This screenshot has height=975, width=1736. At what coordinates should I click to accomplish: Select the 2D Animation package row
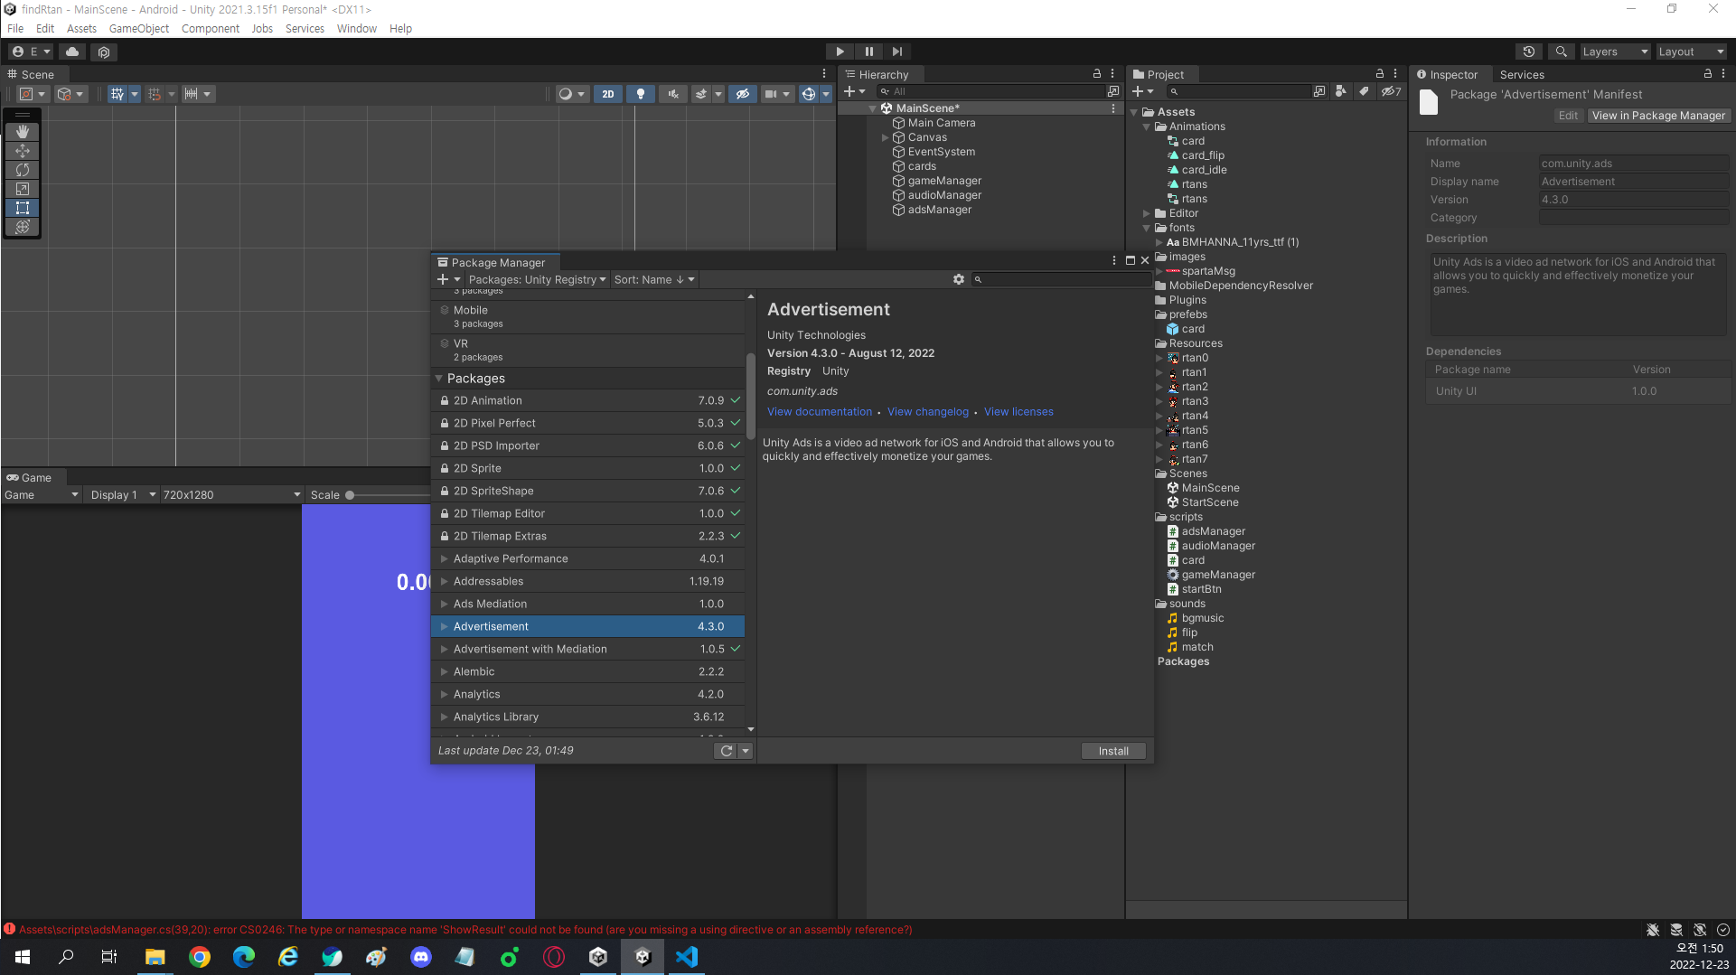coord(588,400)
